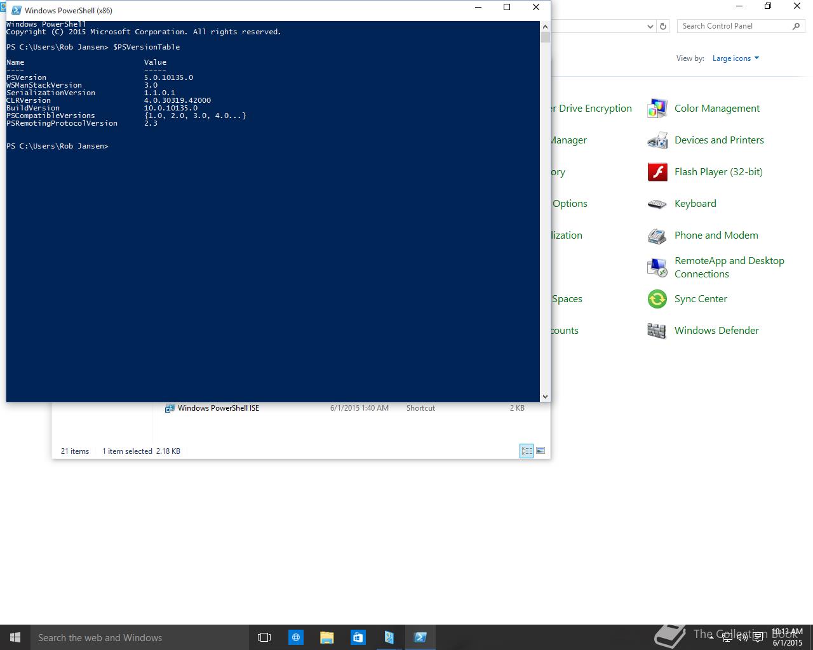Minimize the Windows PowerShell window

(478, 8)
